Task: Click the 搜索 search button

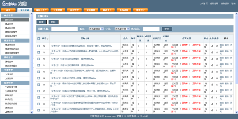Action: coord(167,29)
